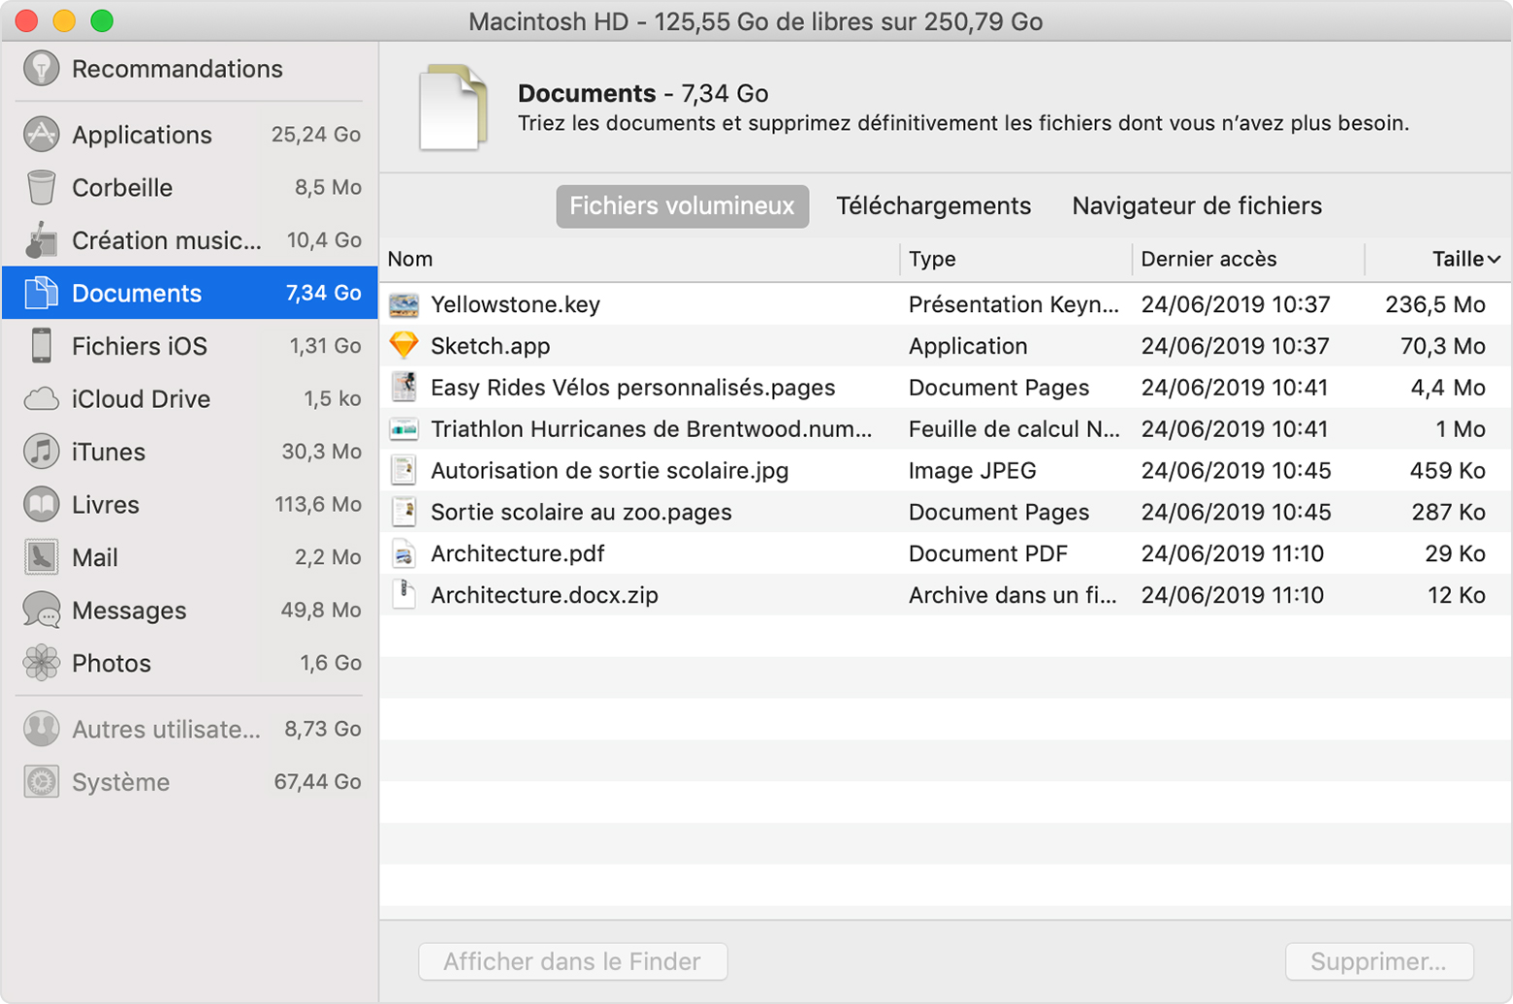The image size is (1513, 1004).
Task: Sort list by Dernier accès header
Action: click(x=1208, y=260)
